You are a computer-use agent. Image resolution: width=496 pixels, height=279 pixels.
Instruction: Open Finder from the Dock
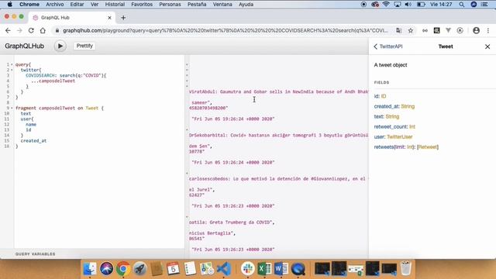(x=90, y=269)
